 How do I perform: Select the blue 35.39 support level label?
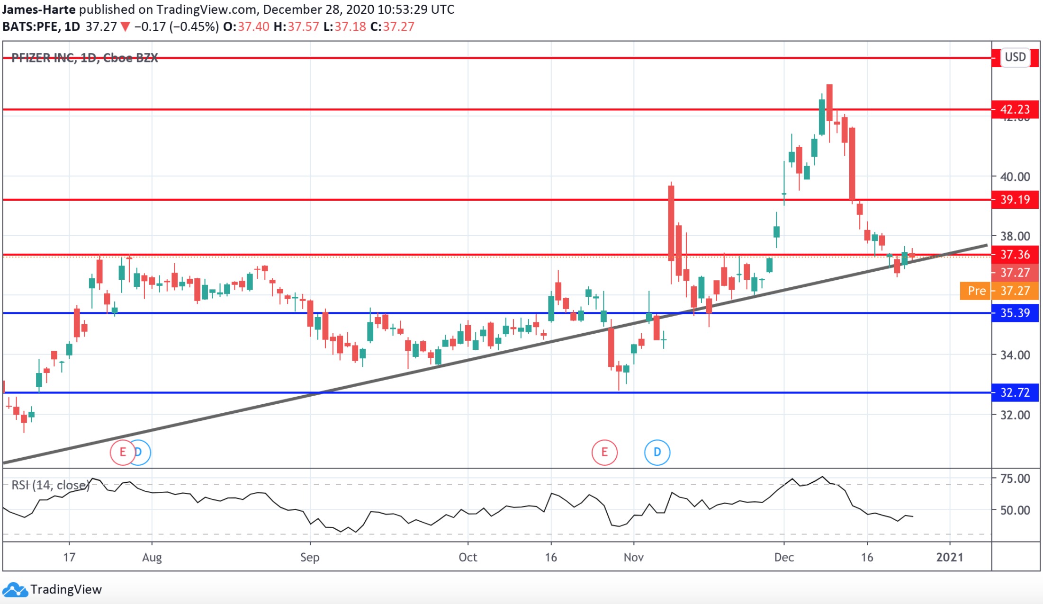click(x=1015, y=313)
